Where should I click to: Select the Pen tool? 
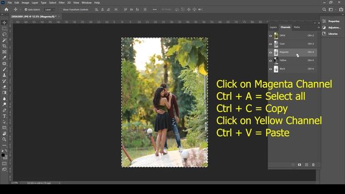tap(4, 110)
